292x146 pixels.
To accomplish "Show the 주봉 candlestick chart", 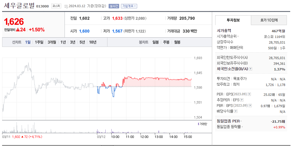I will [x=166, y=42].
